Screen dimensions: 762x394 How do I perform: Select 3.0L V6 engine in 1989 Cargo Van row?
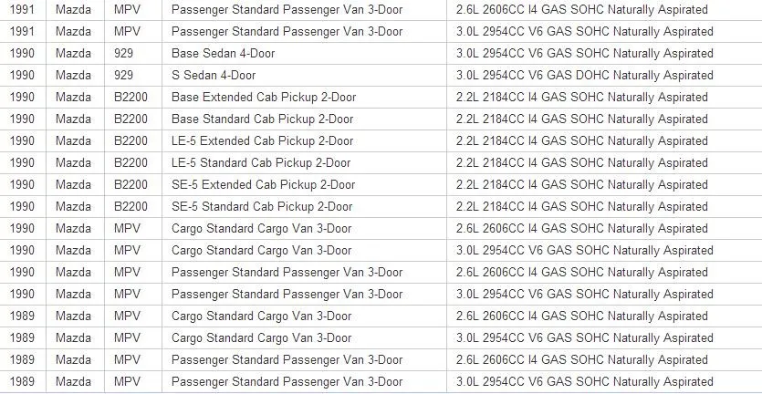(x=604, y=337)
